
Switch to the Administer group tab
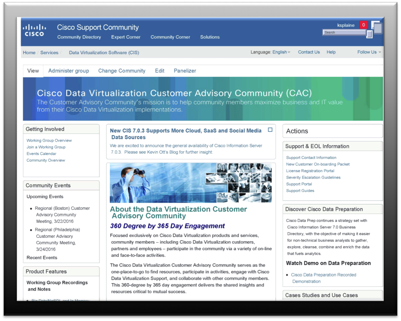69,71
